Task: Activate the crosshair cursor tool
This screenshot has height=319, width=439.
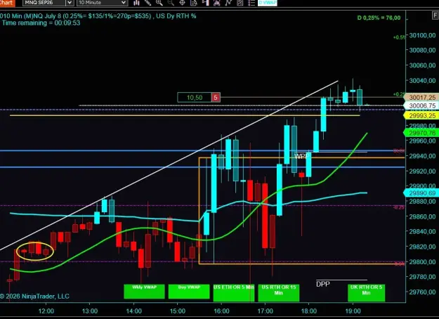Action: tap(182, 3)
